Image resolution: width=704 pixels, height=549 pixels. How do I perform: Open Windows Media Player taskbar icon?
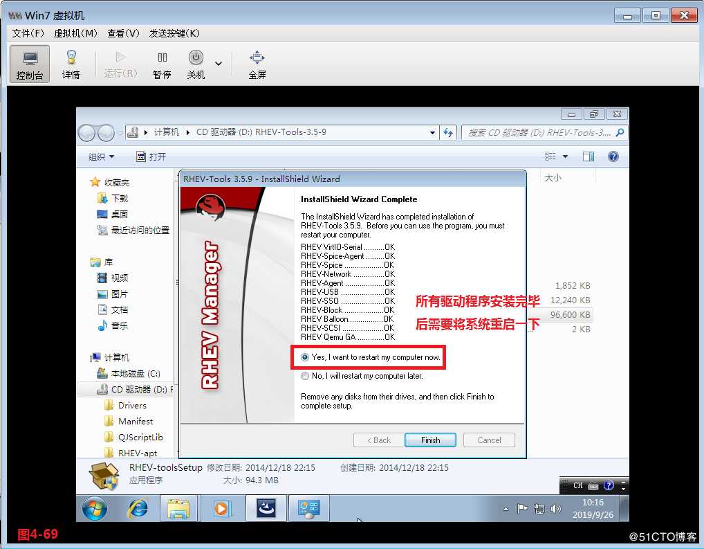(x=222, y=509)
